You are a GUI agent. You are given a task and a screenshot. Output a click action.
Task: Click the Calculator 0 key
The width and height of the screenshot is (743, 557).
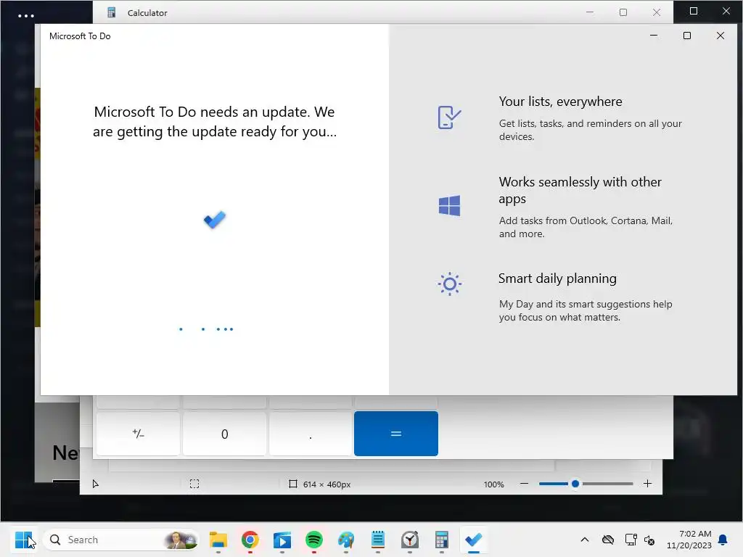point(225,434)
